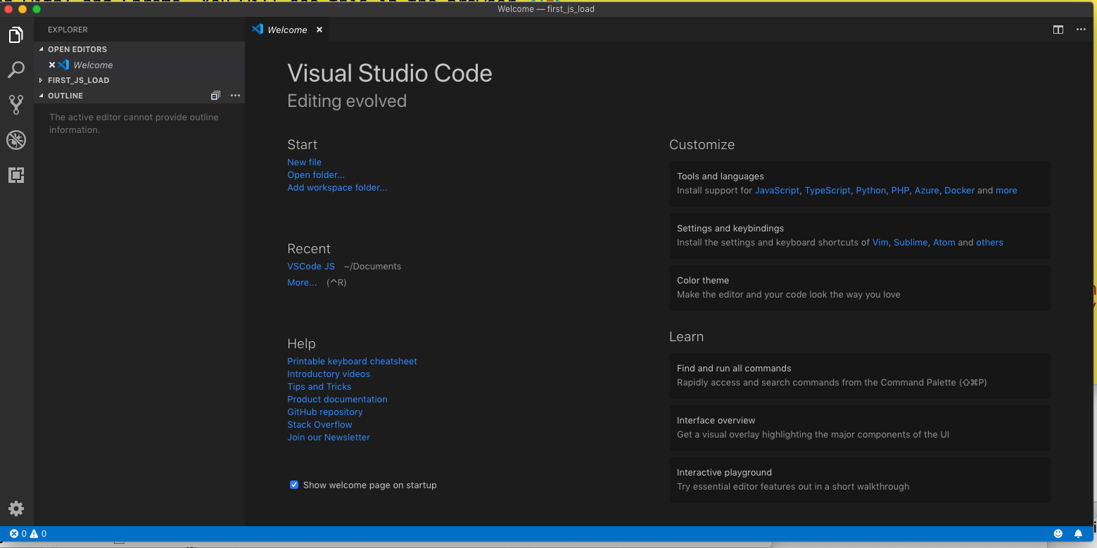Install JavaScript language support link
The height and width of the screenshot is (548, 1097).
click(x=777, y=190)
